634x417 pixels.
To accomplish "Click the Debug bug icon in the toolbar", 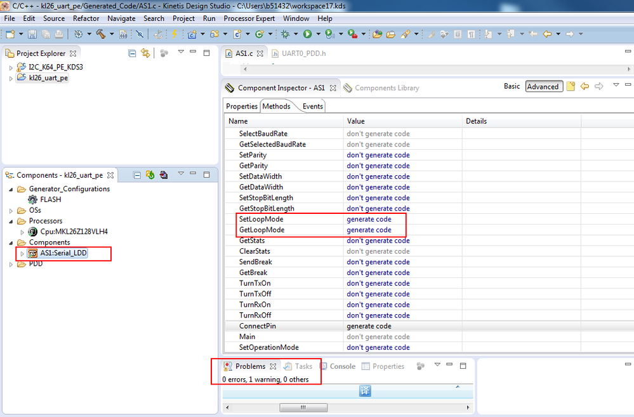I will pos(286,34).
